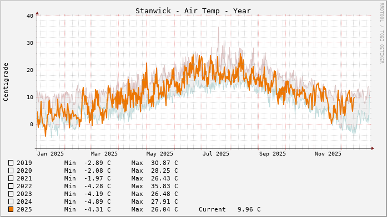Click the 2022 Max value 35.83 C

pyautogui.click(x=164, y=186)
